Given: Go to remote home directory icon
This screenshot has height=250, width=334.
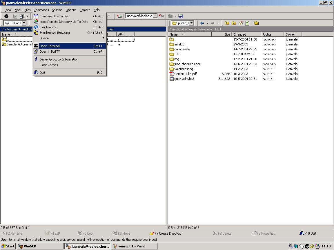Looking at the screenshot, I should pyautogui.click(x=240, y=23).
